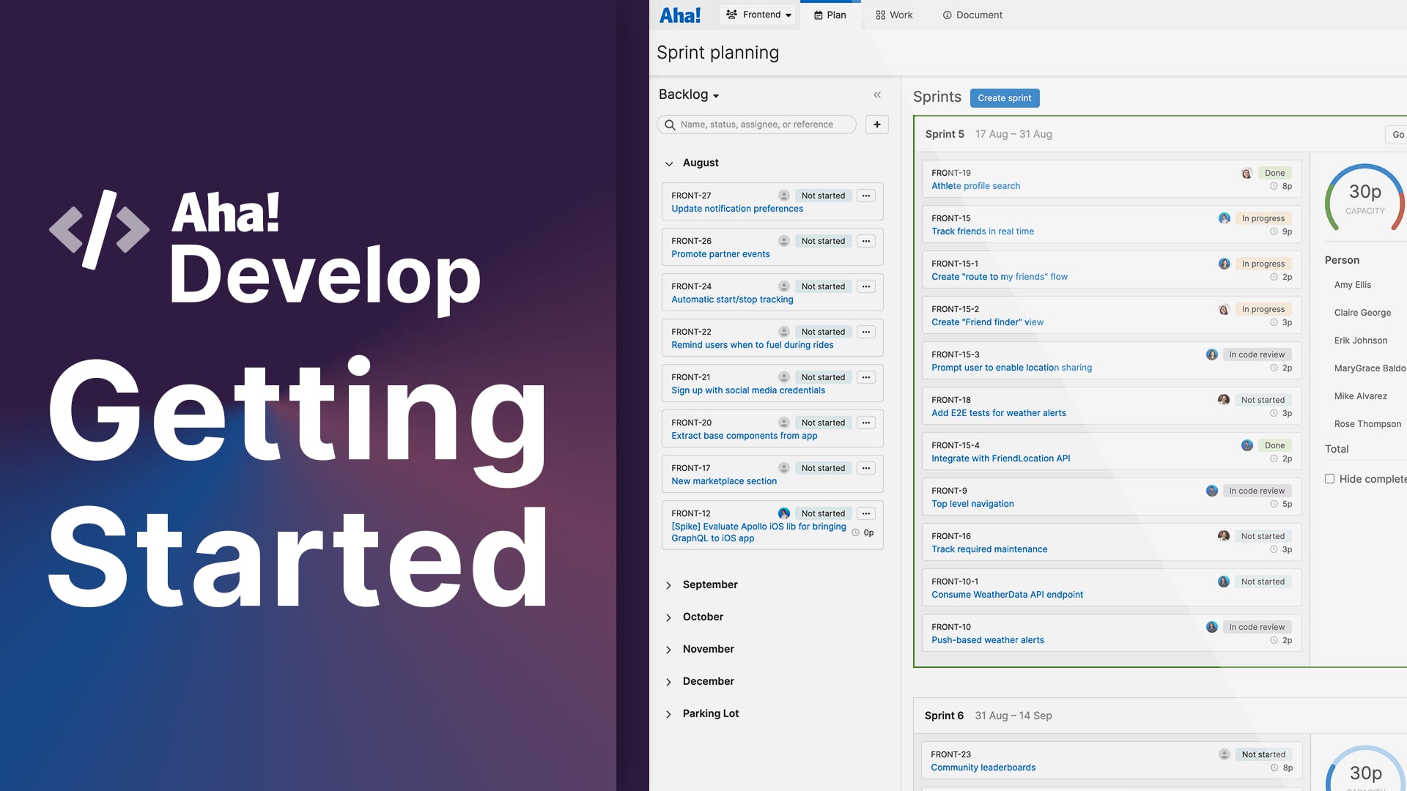The image size is (1407, 791).
Task: Click Not started status on FRONT-16
Action: pyautogui.click(x=1263, y=536)
